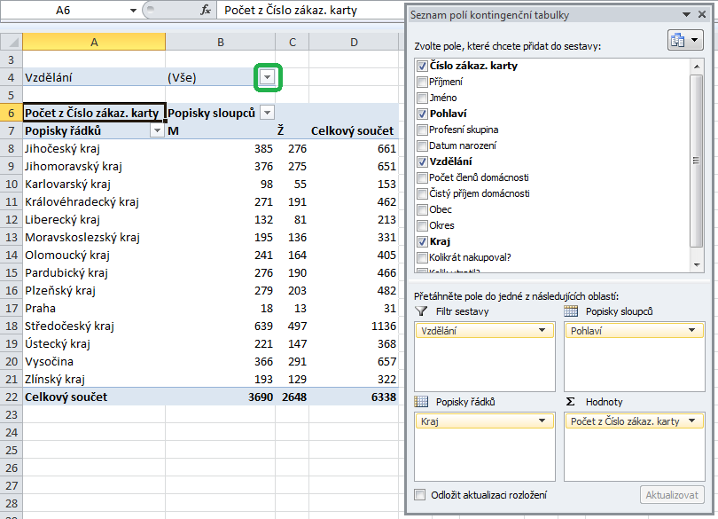Click the value 1136 in Celkový součet column

[x=354, y=326]
